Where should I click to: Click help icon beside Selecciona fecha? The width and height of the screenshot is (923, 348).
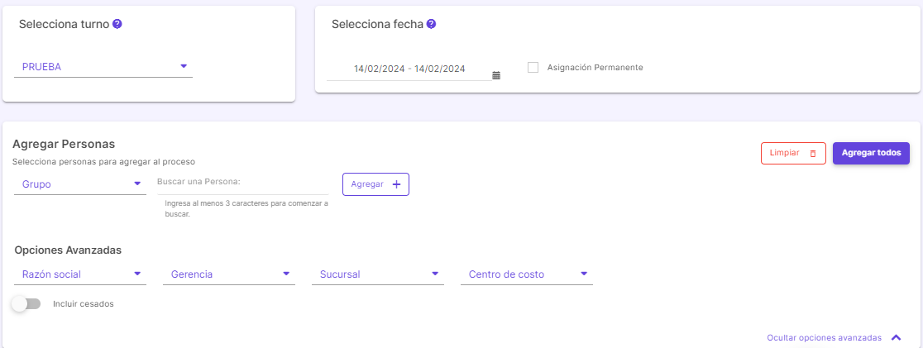point(431,24)
